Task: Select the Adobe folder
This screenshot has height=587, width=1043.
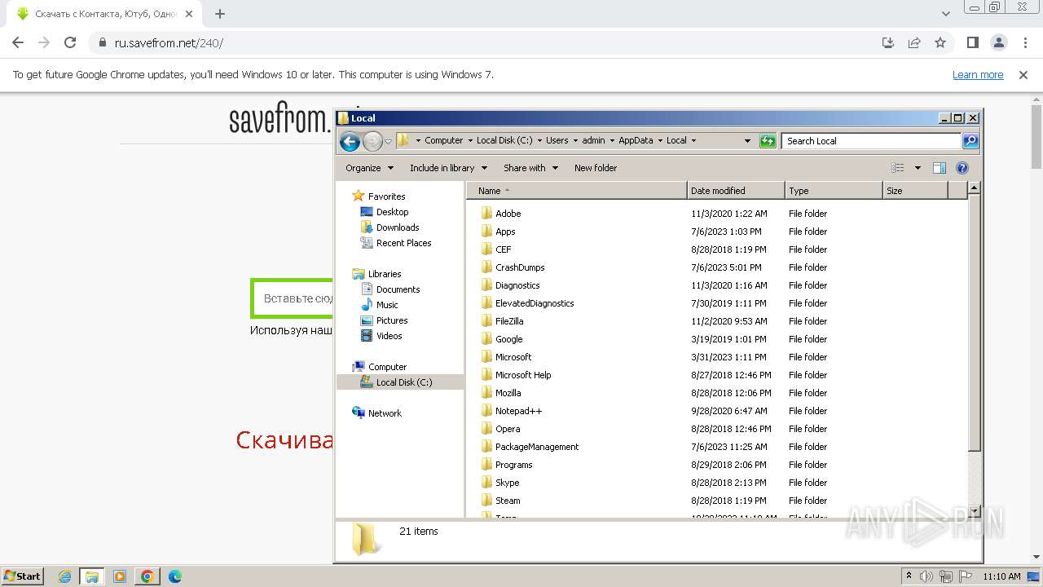Action: (508, 214)
